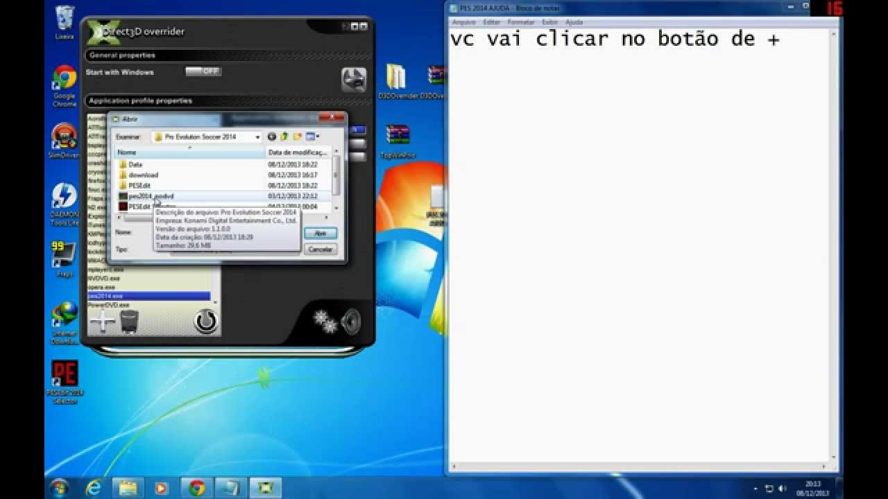Image resolution: width=888 pixels, height=499 pixels.
Task: Click the PES 2014 Selector desktop icon
Action: coord(65,382)
